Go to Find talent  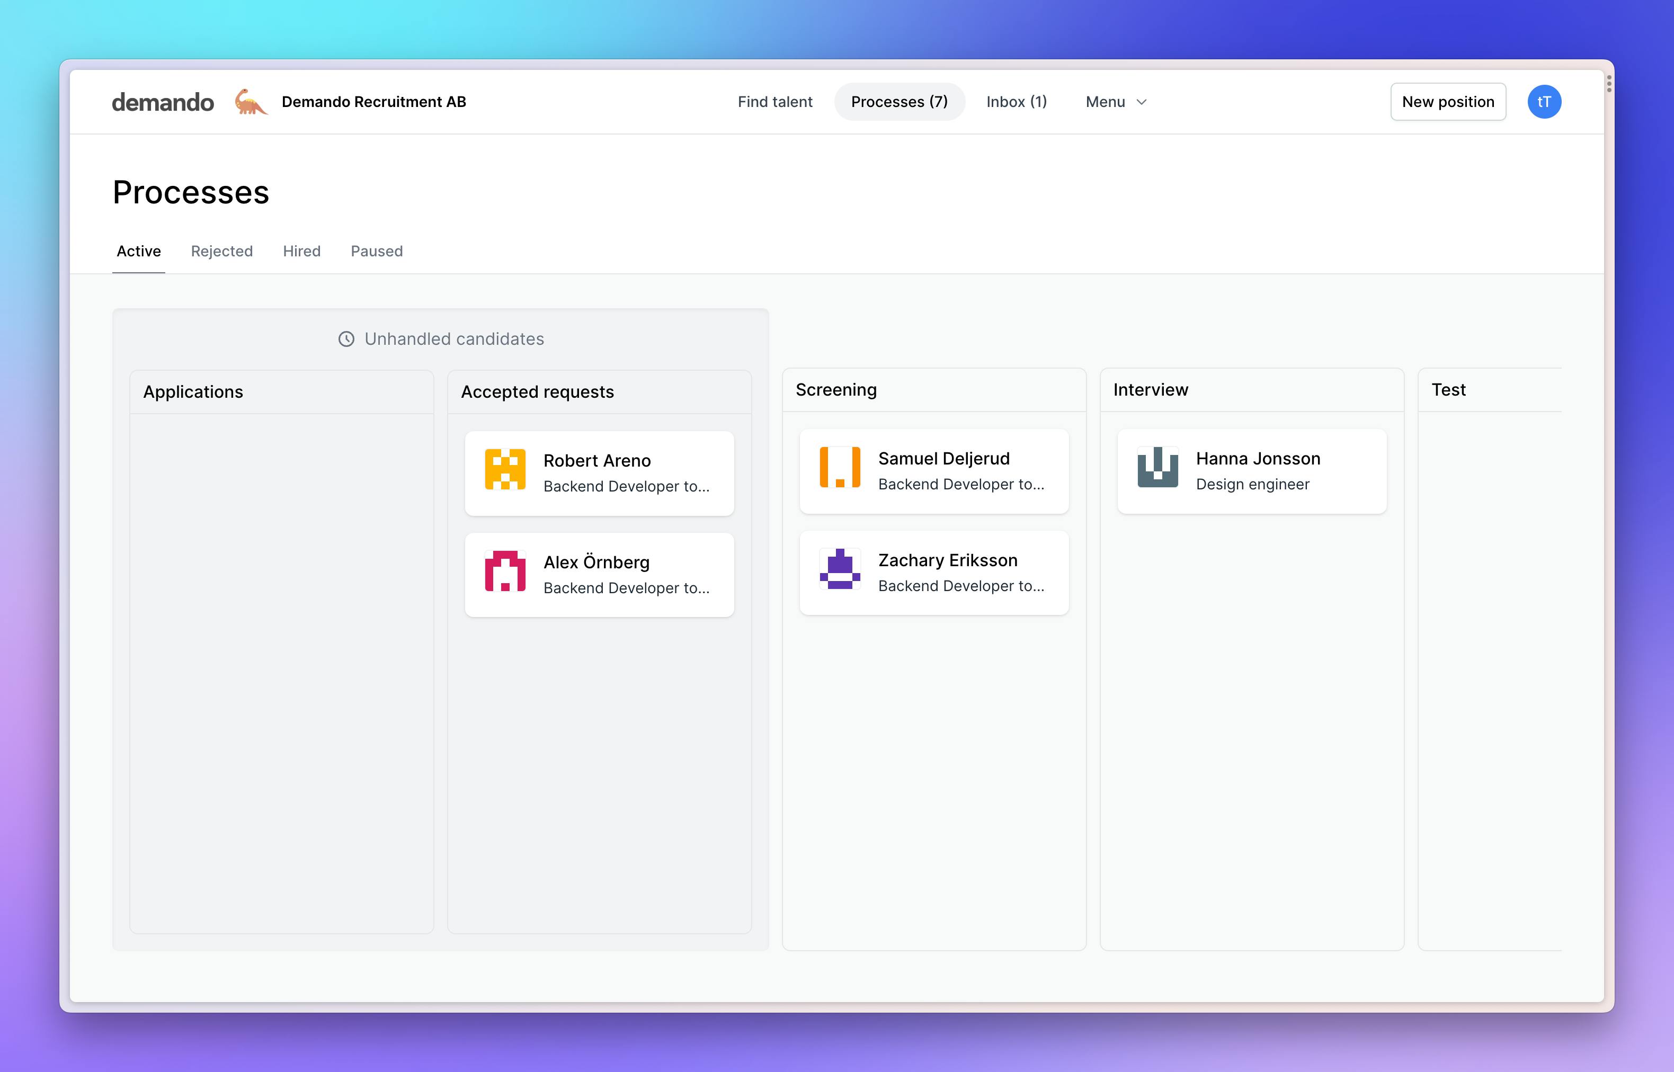[x=774, y=102]
